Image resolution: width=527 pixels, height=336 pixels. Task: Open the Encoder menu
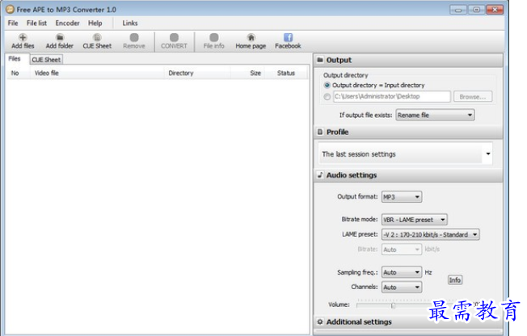pos(68,23)
